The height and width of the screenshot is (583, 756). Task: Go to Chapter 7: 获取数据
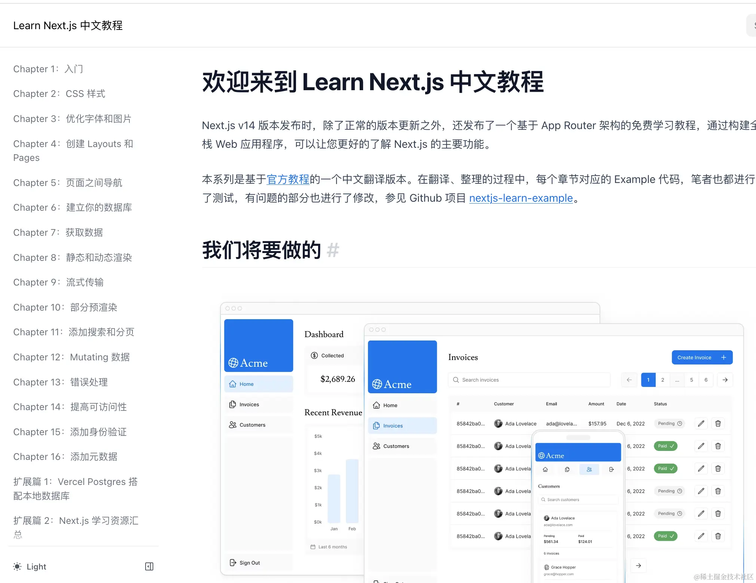[x=58, y=232]
